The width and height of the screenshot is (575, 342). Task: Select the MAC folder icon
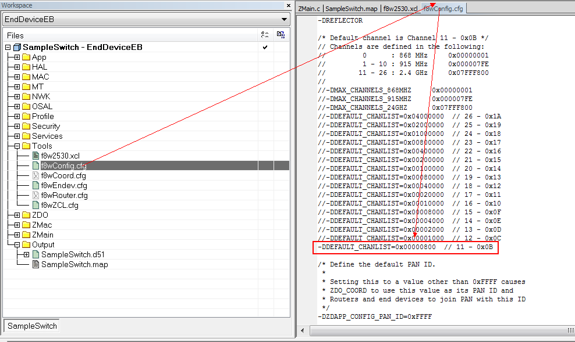26,77
